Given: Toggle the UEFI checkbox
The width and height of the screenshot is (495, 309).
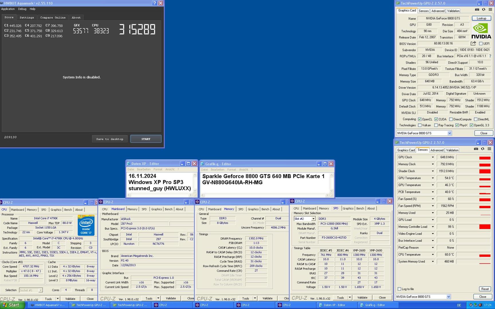Looking at the screenshot, I should 481,43.
